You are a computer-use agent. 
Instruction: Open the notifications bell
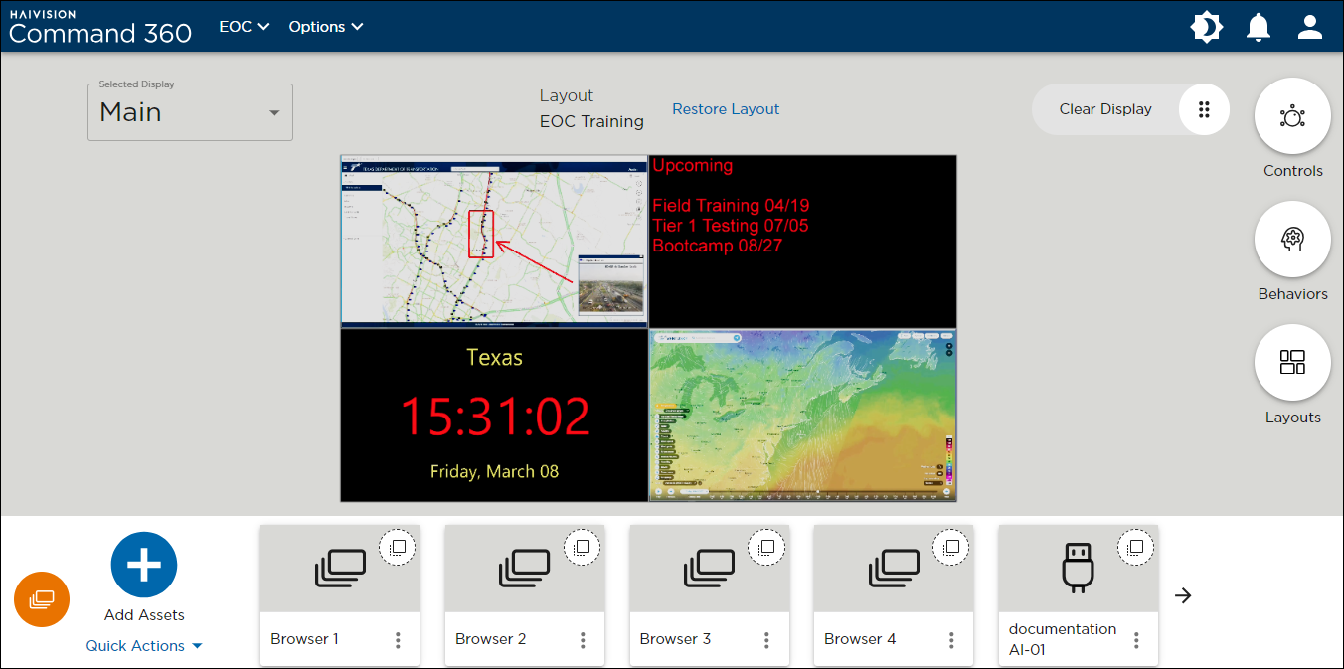pyautogui.click(x=1259, y=27)
